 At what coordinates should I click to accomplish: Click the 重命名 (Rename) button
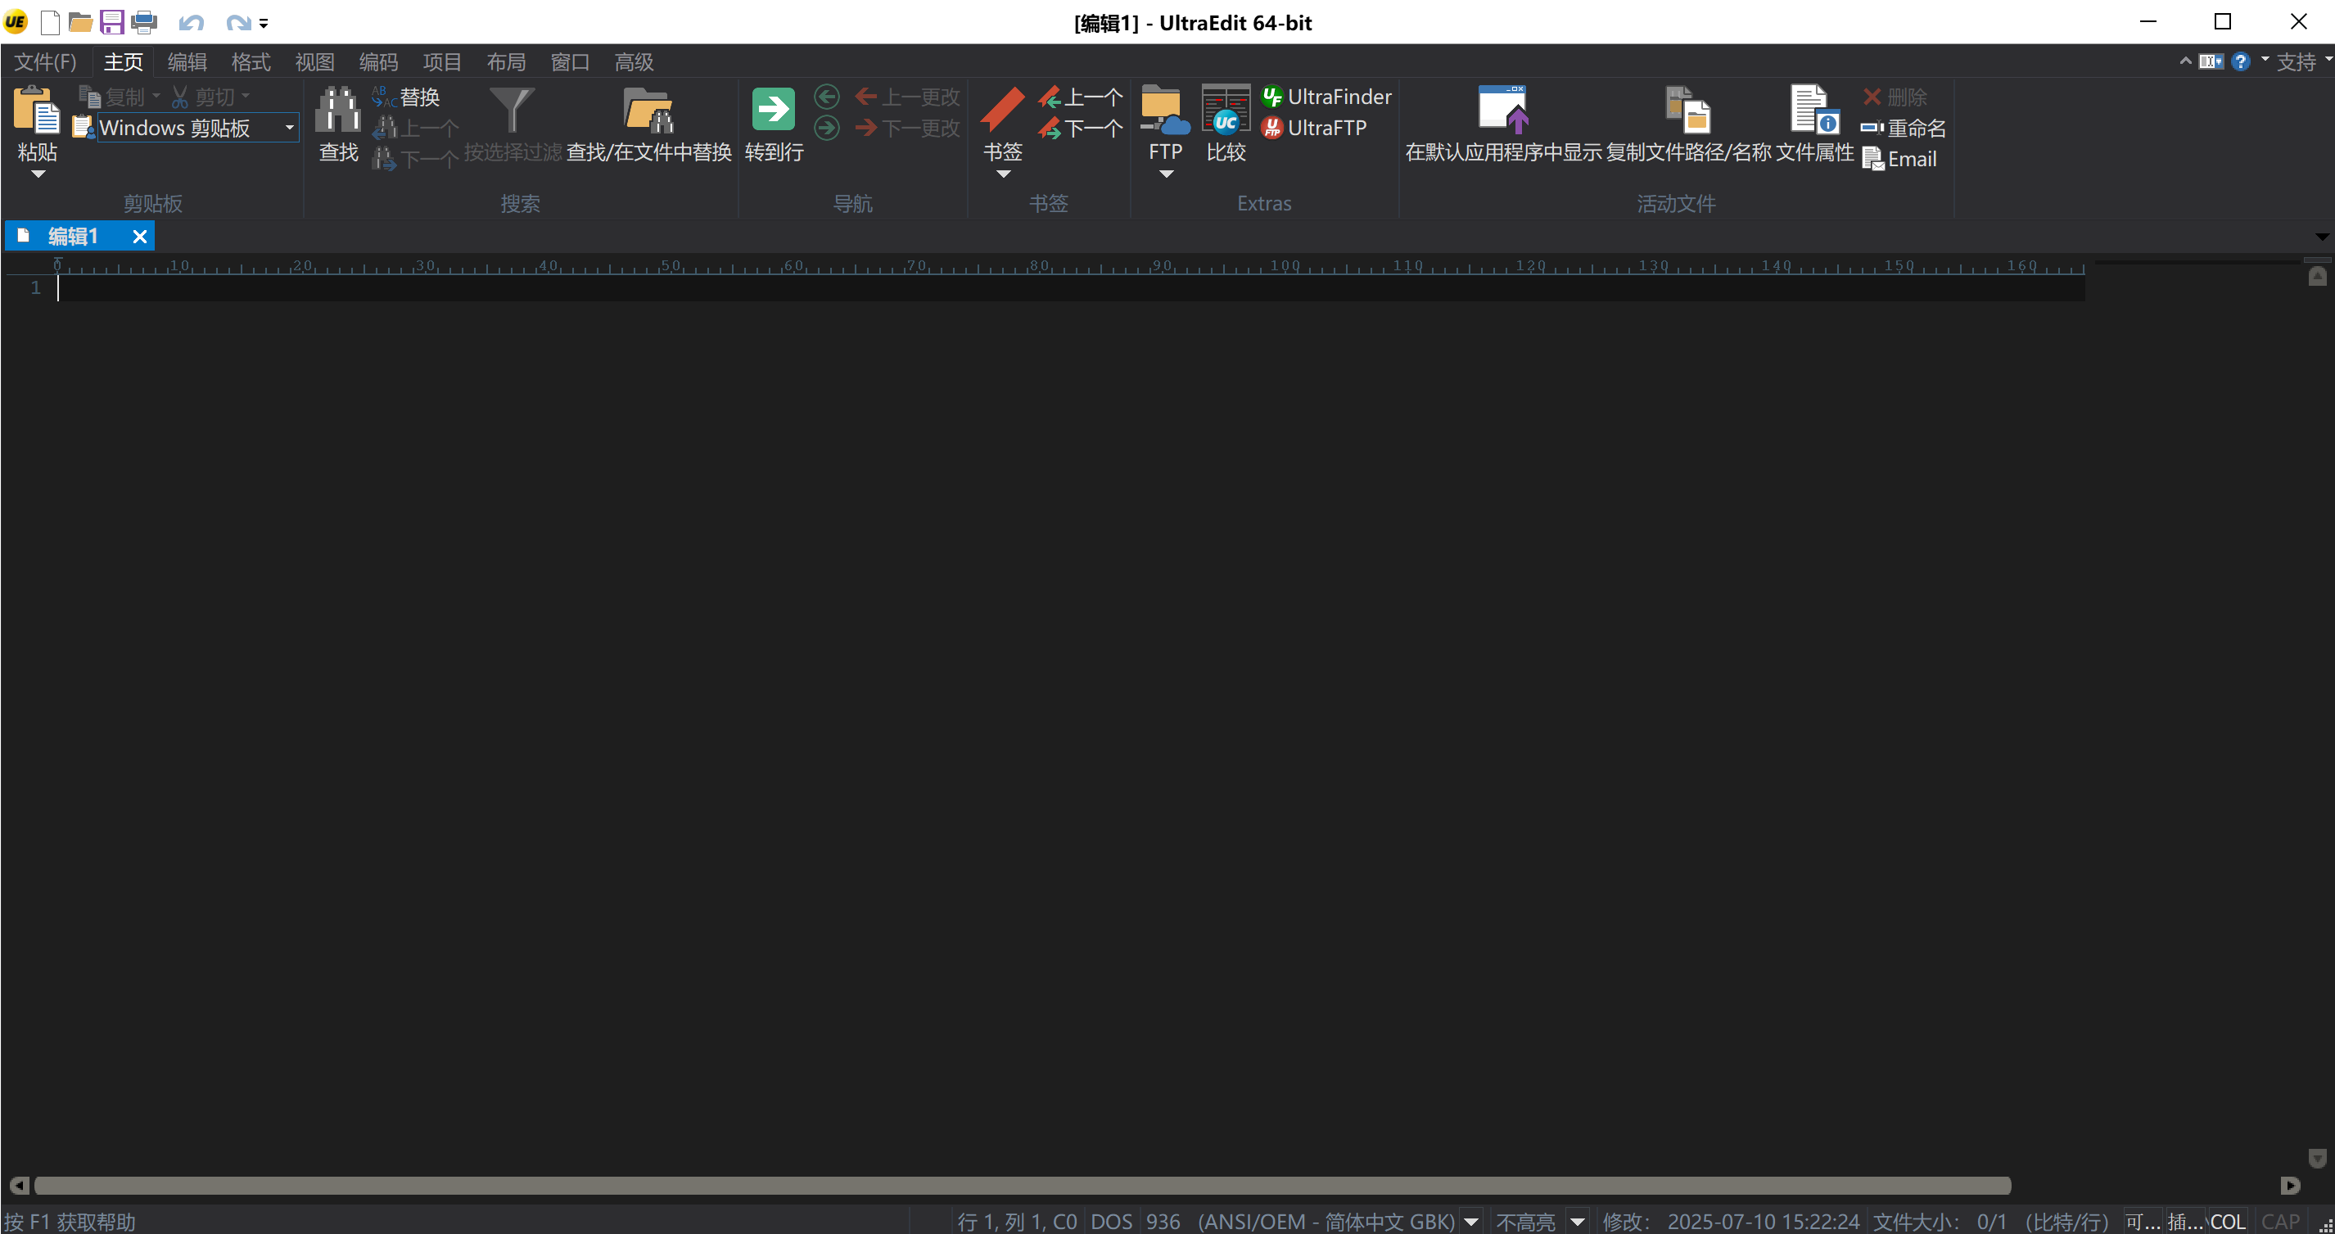1904,128
